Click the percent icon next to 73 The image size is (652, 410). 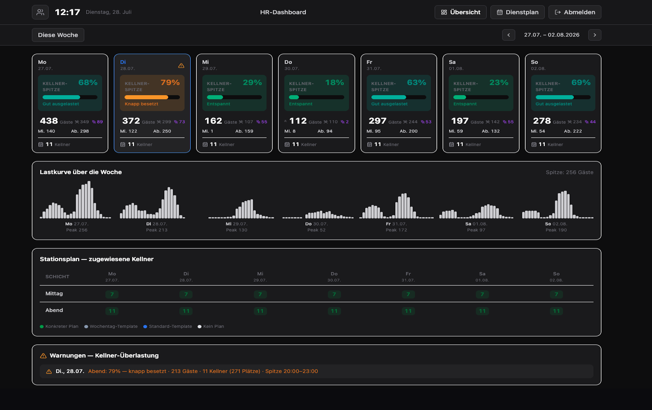tap(176, 122)
